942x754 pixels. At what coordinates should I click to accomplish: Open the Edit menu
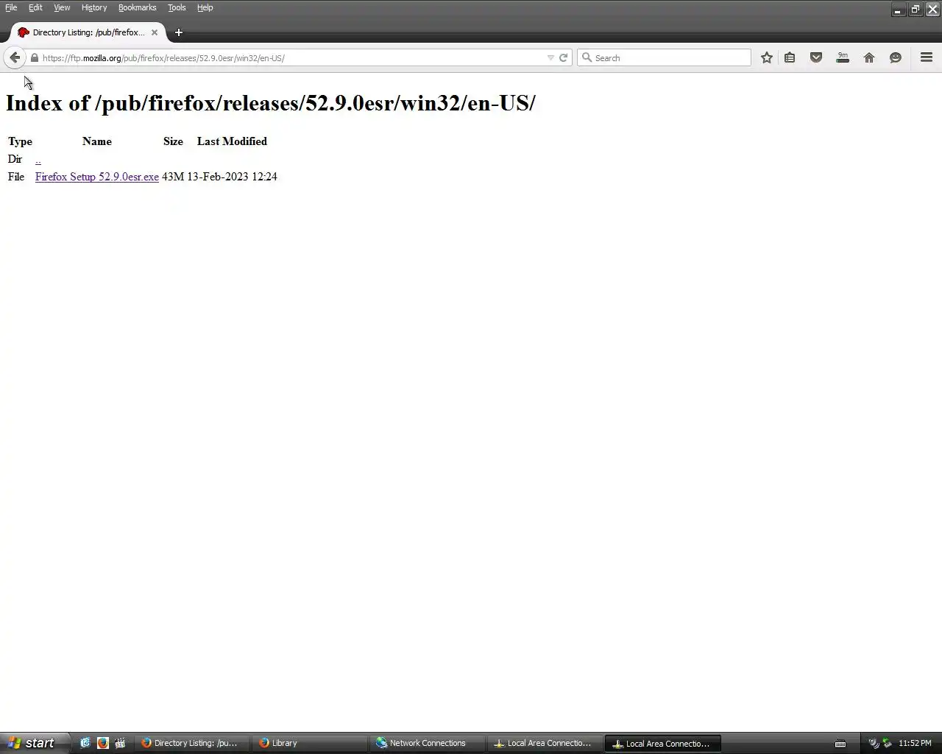tap(35, 7)
